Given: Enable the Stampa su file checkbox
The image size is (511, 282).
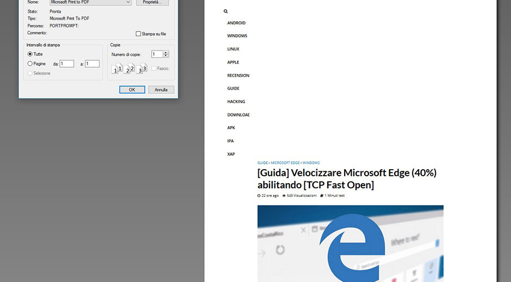Looking at the screenshot, I should click(x=138, y=34).
